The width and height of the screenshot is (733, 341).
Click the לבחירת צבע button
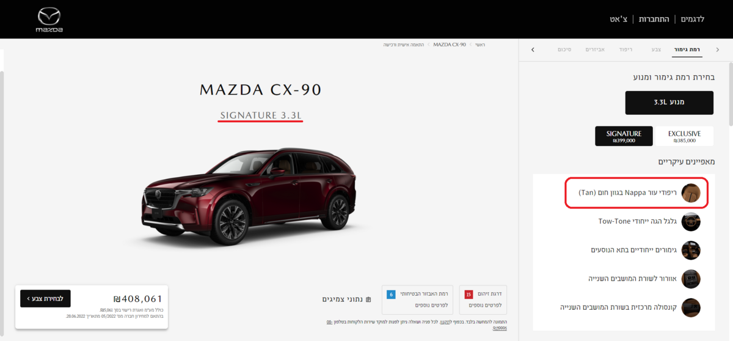45,298
